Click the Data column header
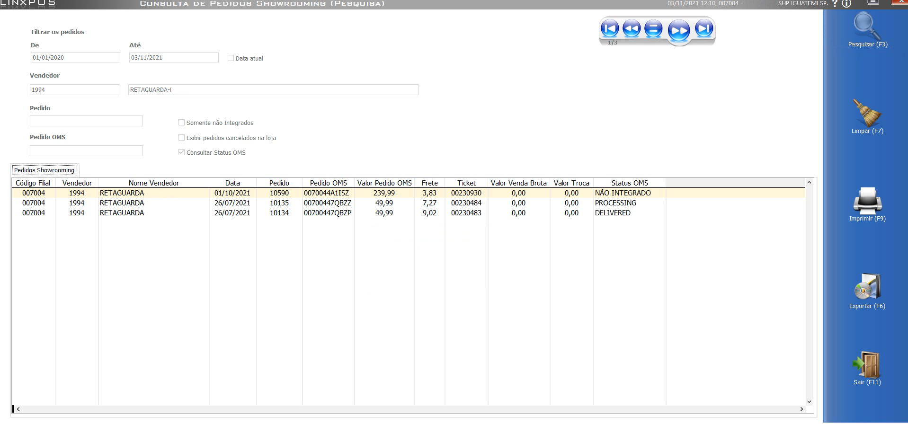This screenshot has height=442, width=908. (x=232, y=183)
